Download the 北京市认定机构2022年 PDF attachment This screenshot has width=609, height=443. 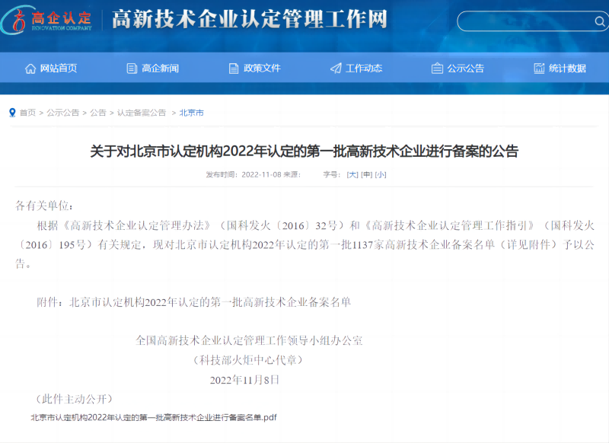[153, 417]
